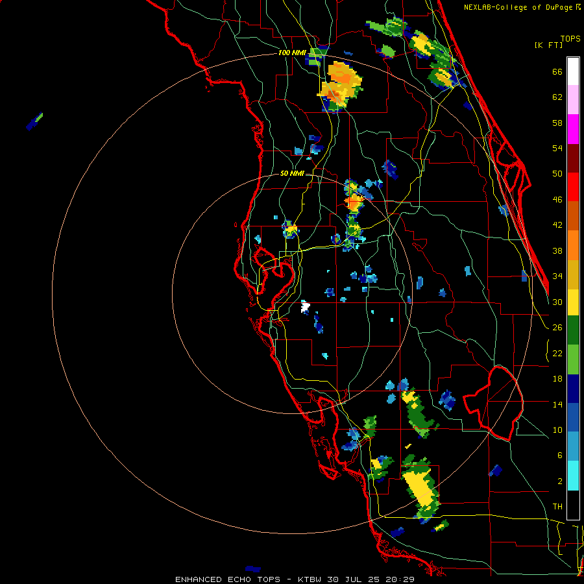
Task: Click the NEXLAB-College of DuPage credit text
Action: pos(522,7)
